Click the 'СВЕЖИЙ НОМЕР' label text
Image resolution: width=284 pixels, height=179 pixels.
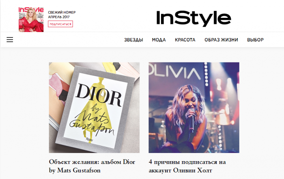(x=62, y=12)
